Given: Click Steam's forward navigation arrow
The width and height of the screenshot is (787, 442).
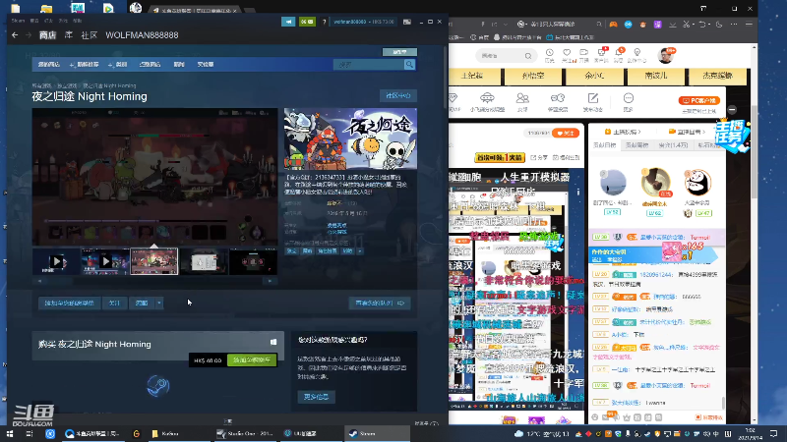Looking at the screenshot, I should pos(29,35).
